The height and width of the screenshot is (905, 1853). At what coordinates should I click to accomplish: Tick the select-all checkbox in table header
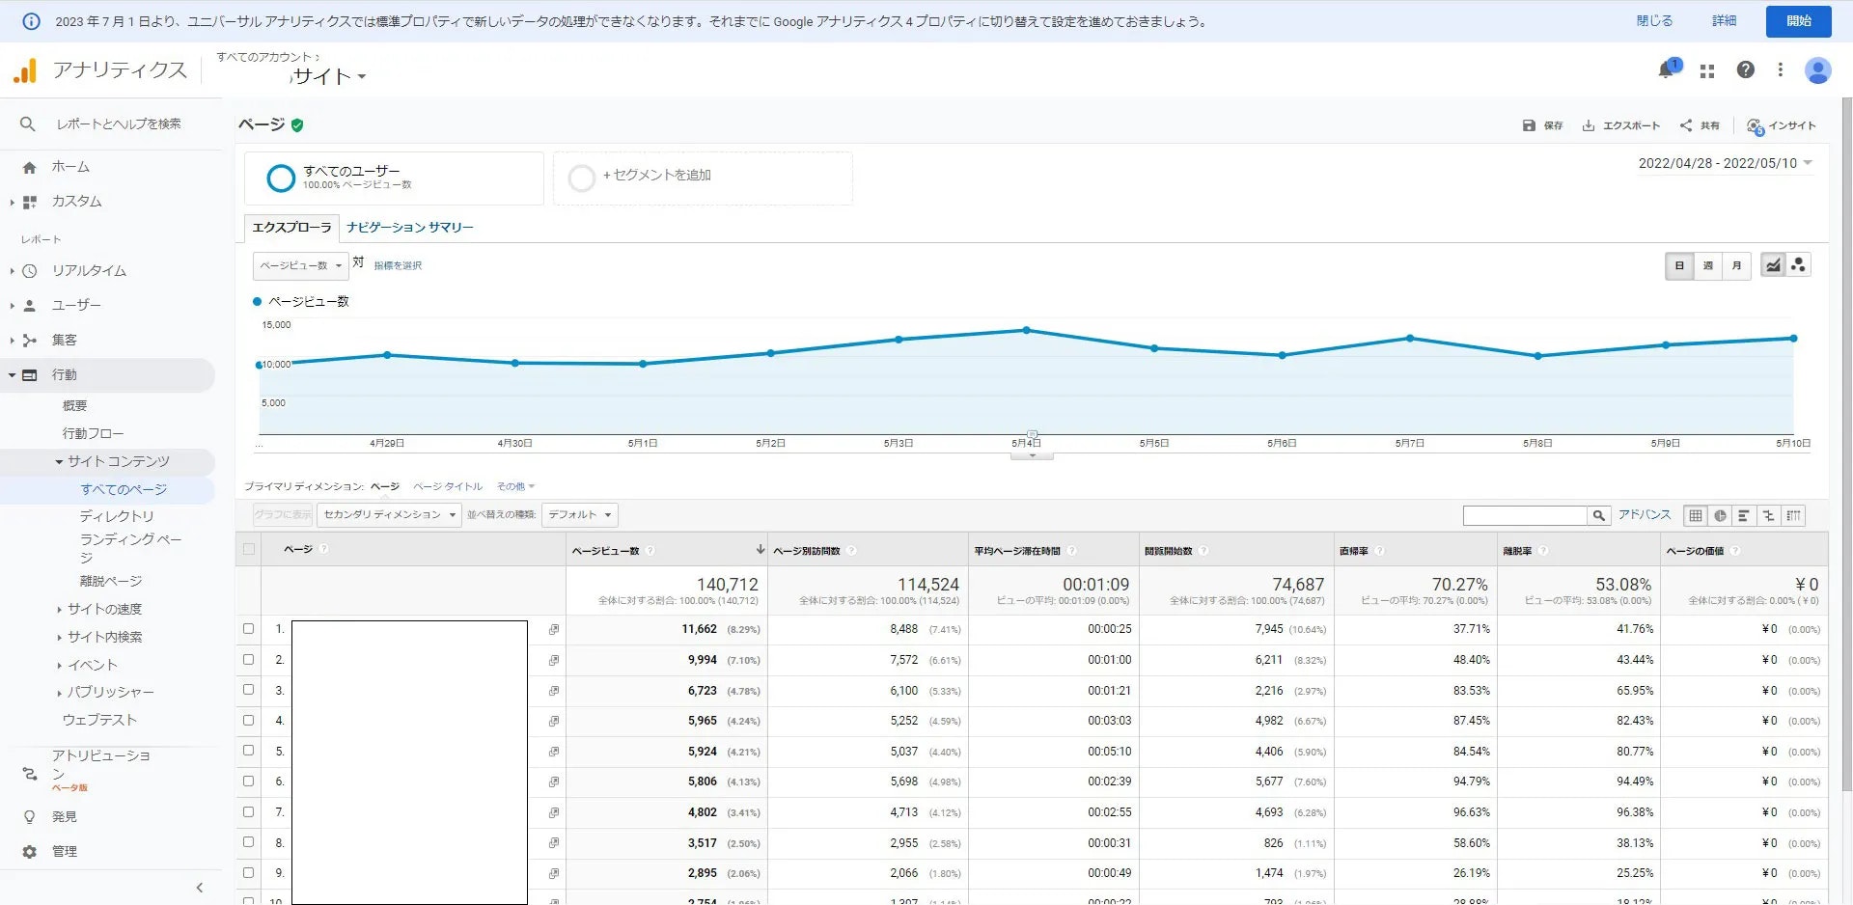pyautogui.click(x=249, y=549)
